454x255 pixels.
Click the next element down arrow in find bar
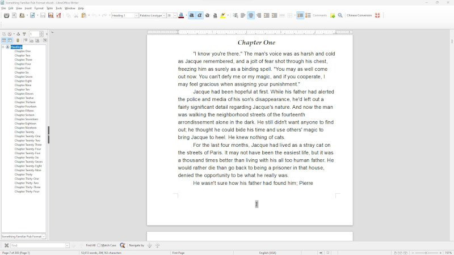149,245
